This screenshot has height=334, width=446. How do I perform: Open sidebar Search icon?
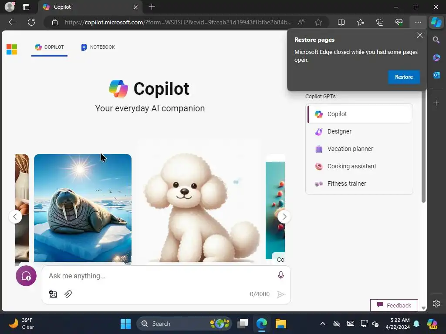tap(436, 40)
